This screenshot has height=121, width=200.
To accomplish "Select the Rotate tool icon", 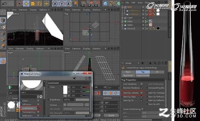I will point(40,4).
